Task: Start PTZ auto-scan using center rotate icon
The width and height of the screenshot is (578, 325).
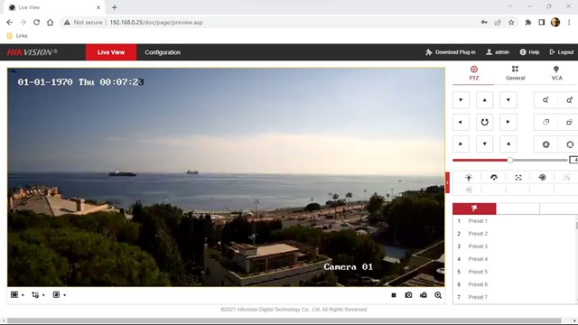Action: [484, 122]
